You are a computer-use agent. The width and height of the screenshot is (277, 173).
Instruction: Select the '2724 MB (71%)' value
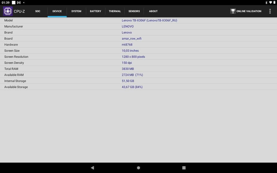(132, 75)
